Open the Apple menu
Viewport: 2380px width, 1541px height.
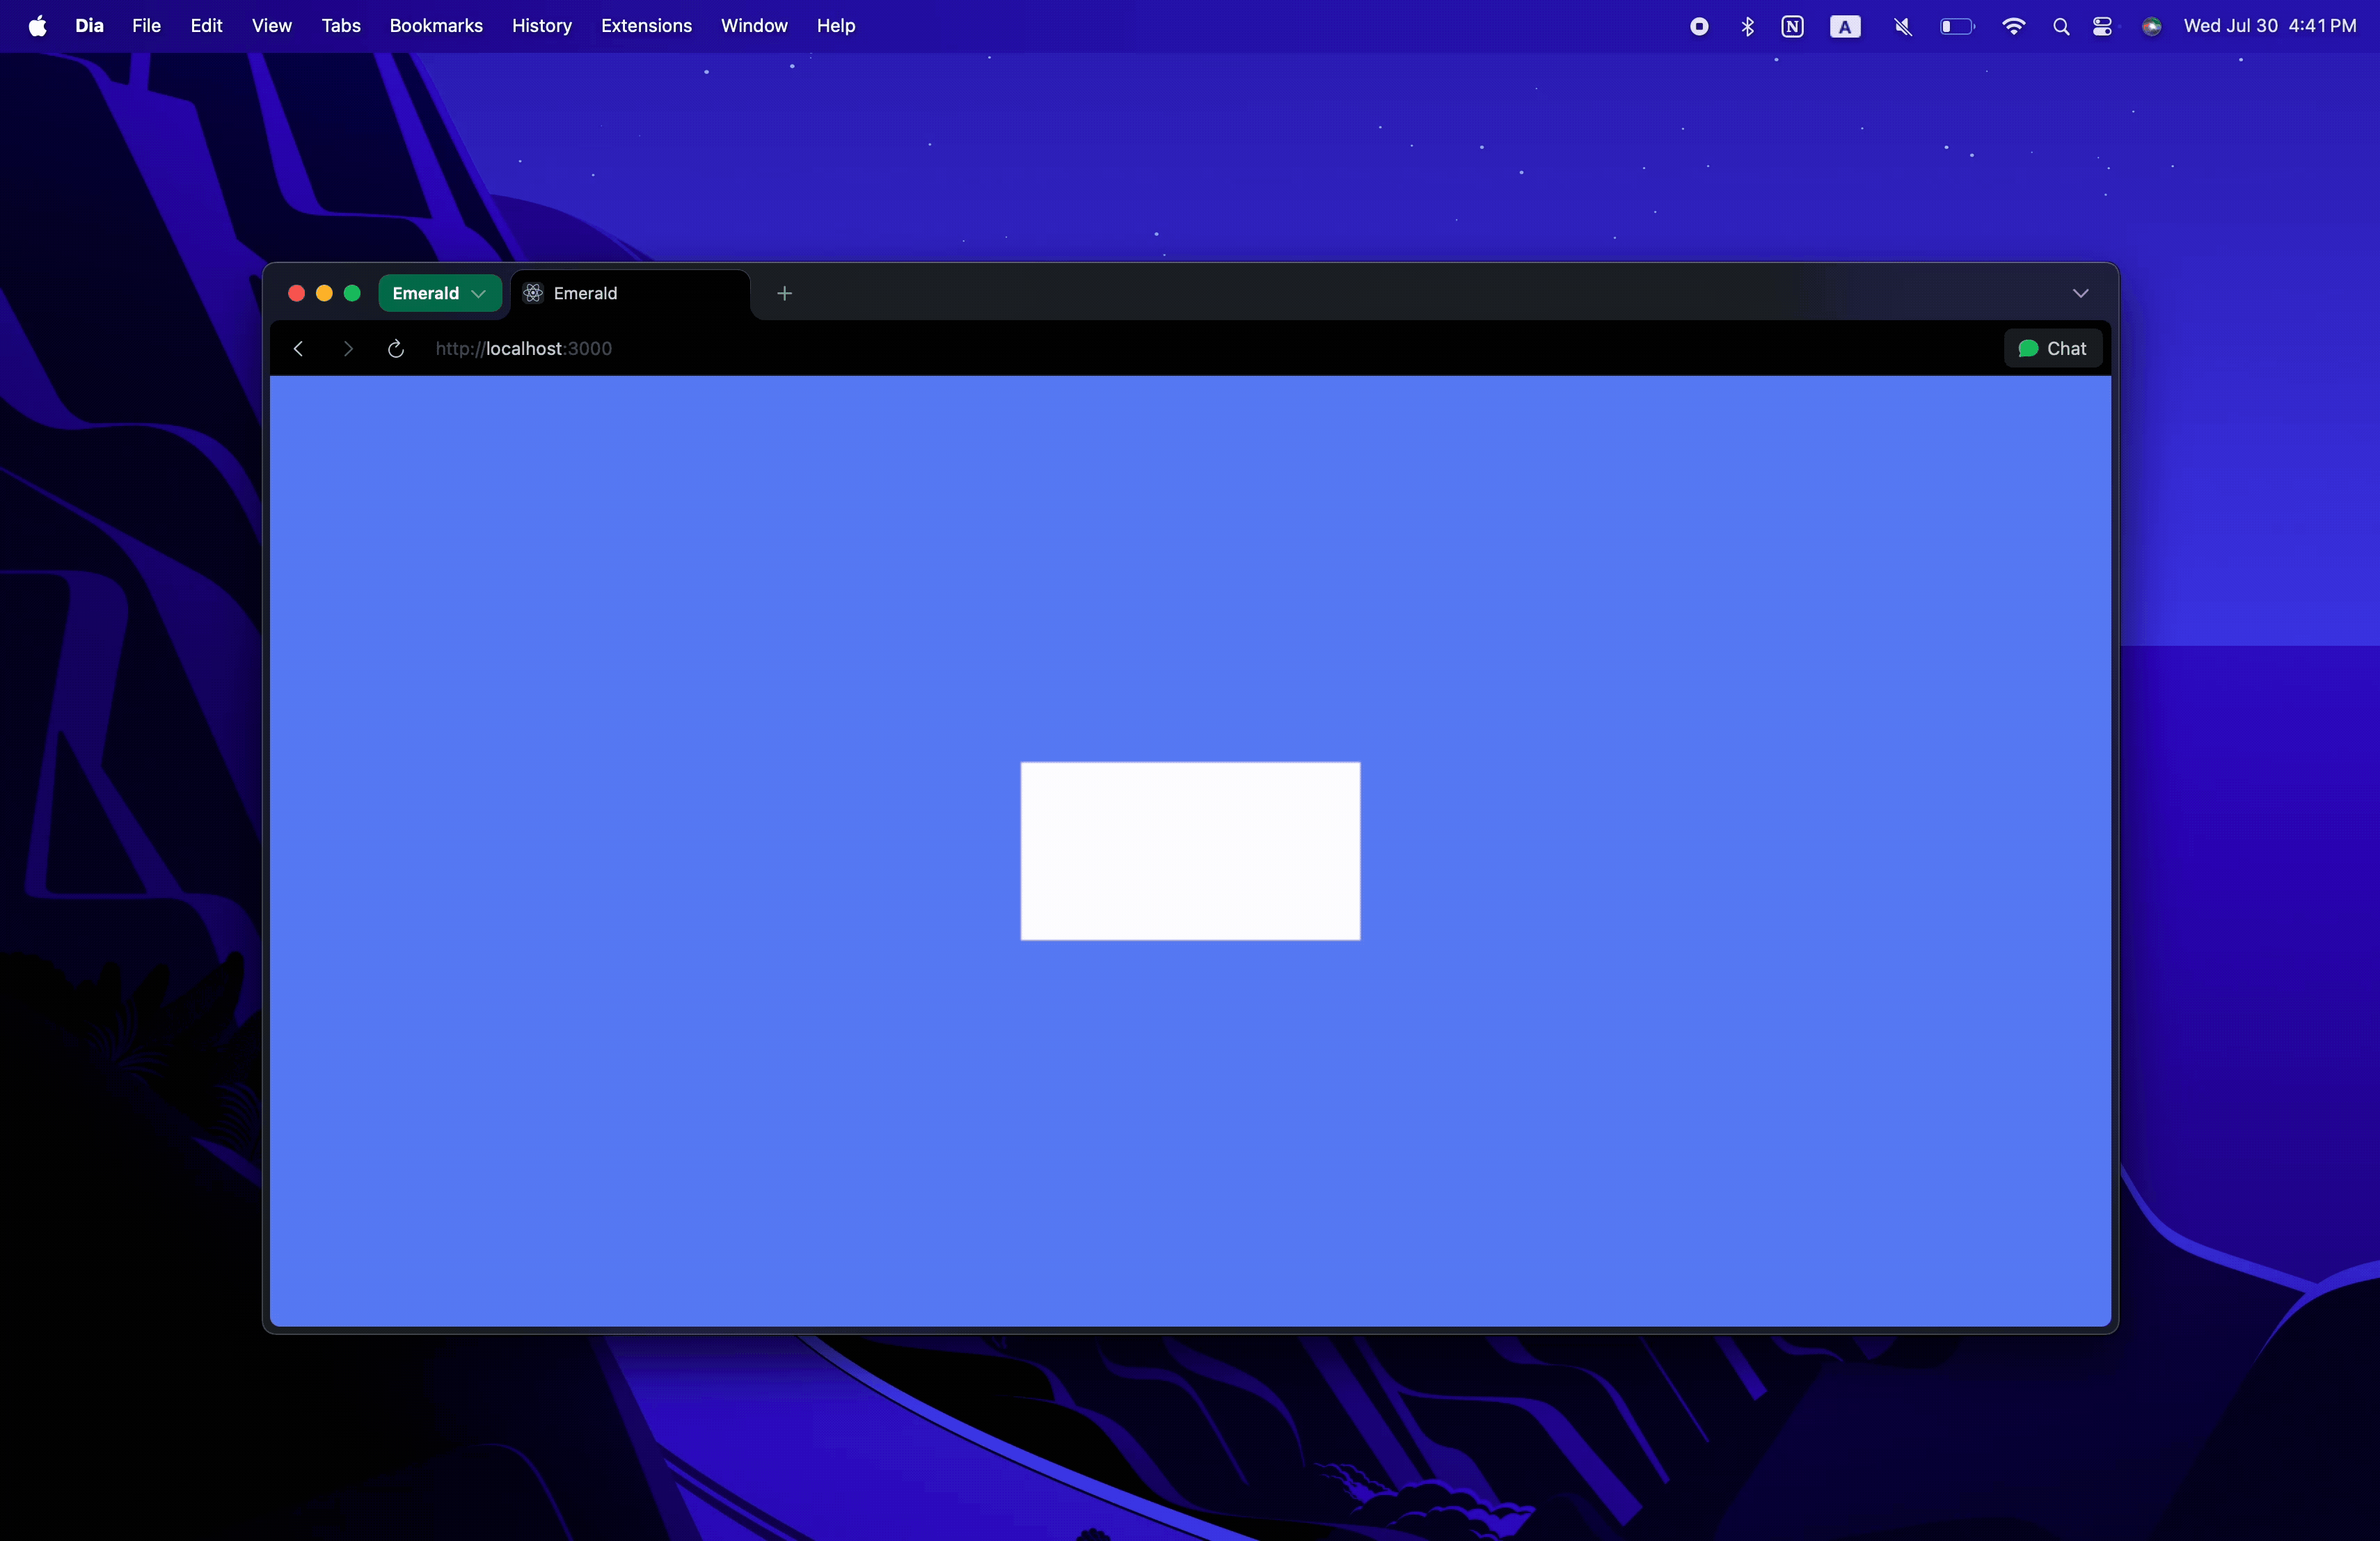(x=38, y=26)
